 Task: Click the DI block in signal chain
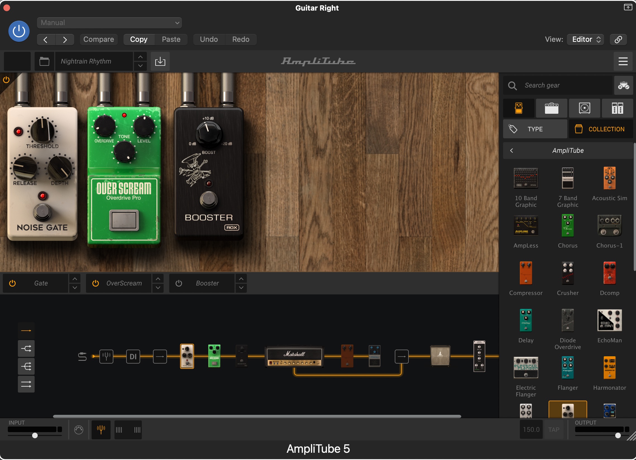click(133, 356)
